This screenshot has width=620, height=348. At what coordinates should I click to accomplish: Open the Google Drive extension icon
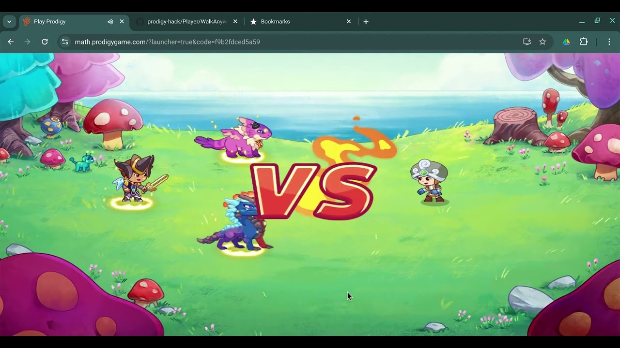(x=566, y=42)
